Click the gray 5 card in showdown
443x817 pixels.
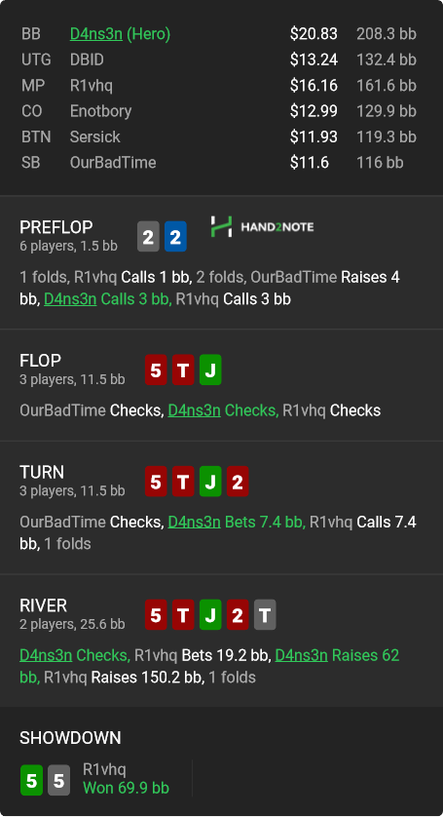[x=58, y=780]
